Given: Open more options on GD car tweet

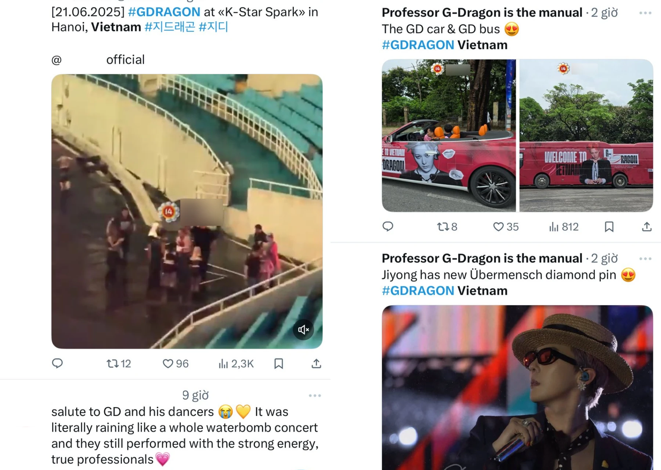Looking at the screenshot, I should [x=645, y=13].
